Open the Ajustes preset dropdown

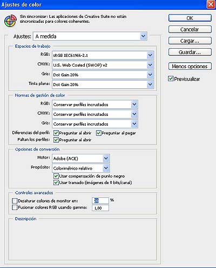[90, 36]
